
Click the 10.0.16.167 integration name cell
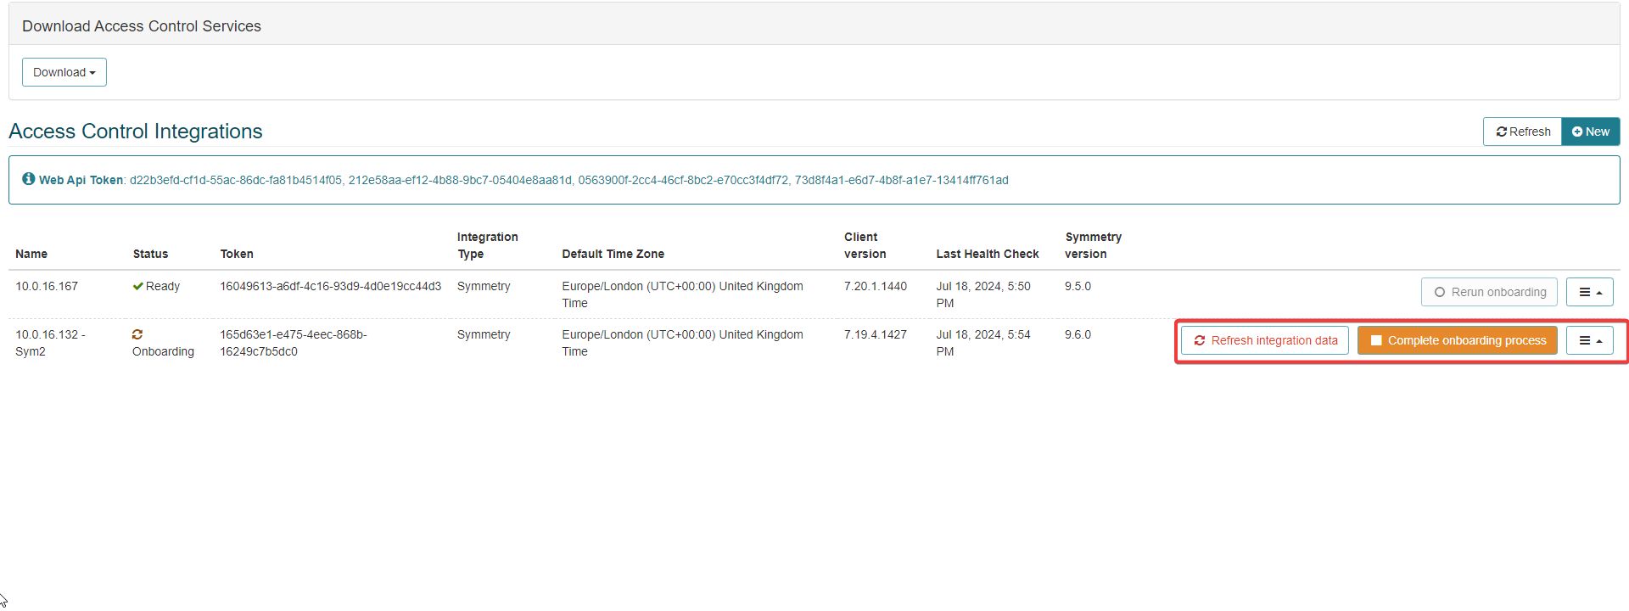[x=47, y=286]
